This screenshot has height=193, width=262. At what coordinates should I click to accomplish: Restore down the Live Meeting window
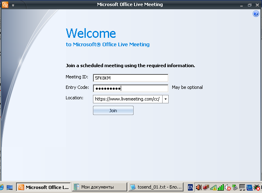click(250, 5)
